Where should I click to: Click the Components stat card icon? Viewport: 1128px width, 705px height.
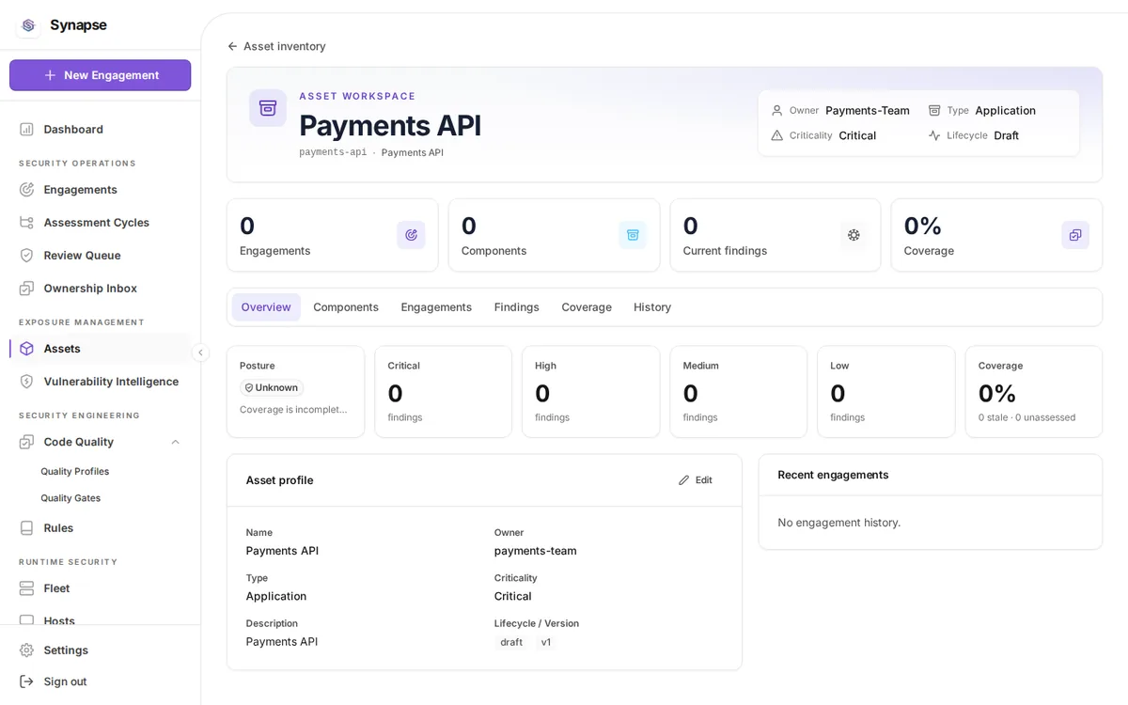[633, 235]
